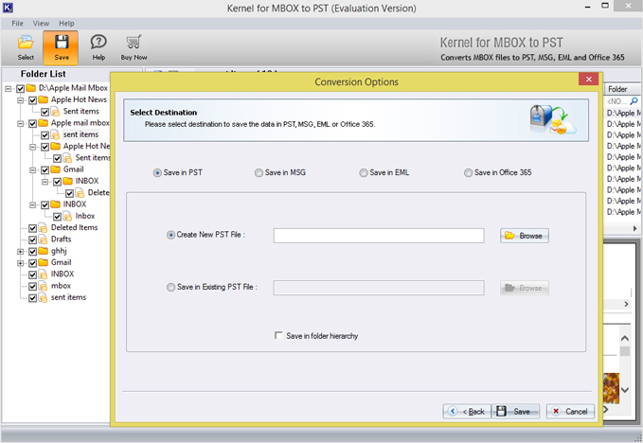
Task: Choose Save in Office 365 option
Action: [468, 173]
